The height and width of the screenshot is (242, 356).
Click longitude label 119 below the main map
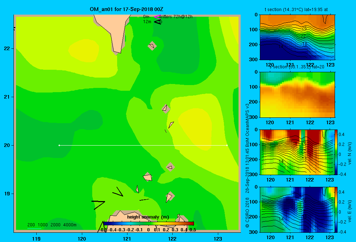[x=36, y=238]
